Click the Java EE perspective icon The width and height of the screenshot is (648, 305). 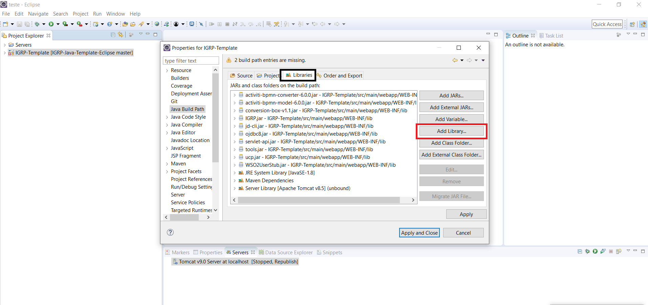point(643,24)
